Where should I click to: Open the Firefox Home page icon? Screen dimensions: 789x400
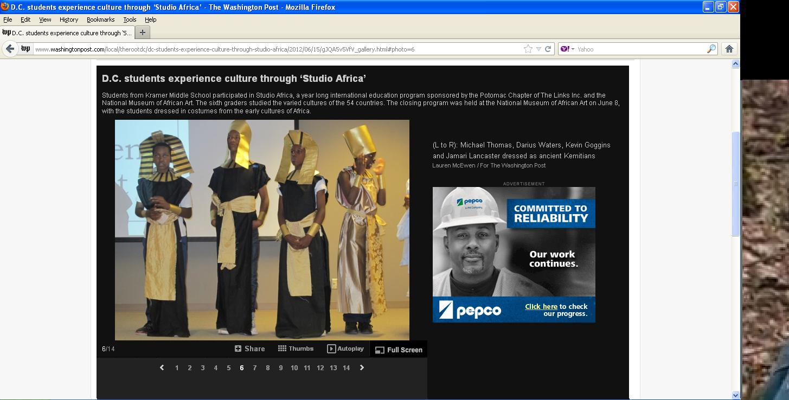coord(729,49)
